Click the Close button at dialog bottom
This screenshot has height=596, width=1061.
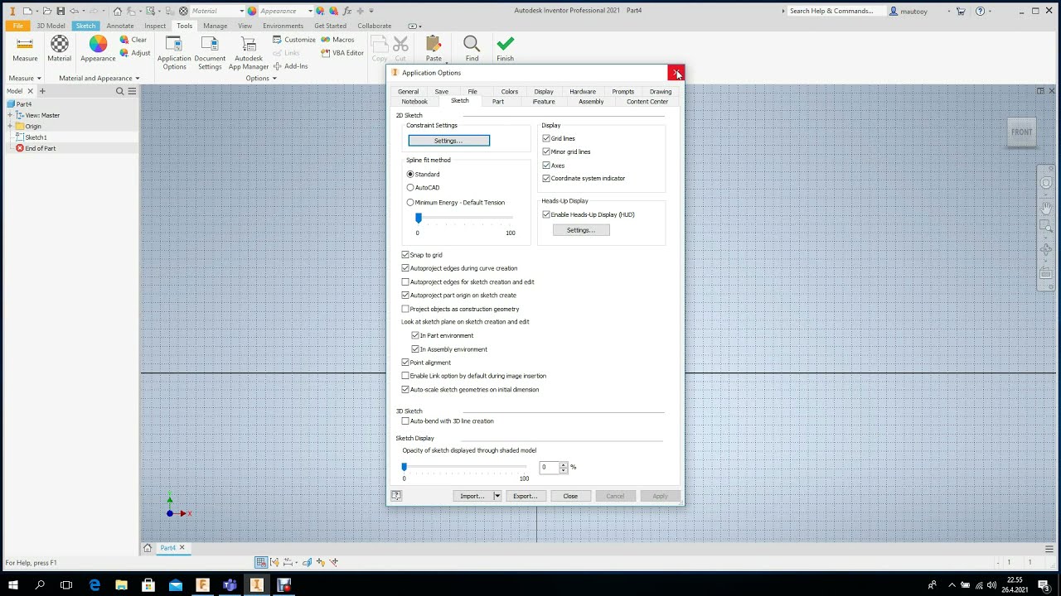point(570,496)
